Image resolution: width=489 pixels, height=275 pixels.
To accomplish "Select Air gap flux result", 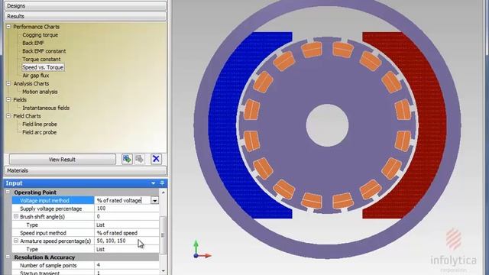I will [x=36, y=76].
